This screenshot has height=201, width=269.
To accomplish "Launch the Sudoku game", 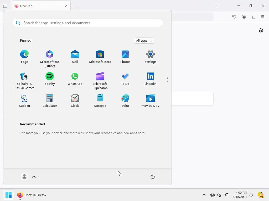I will (x=24, y=101).
